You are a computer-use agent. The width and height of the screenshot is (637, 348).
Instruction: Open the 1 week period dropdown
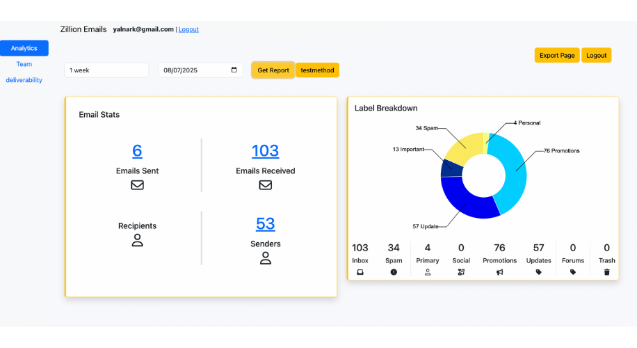106,70
